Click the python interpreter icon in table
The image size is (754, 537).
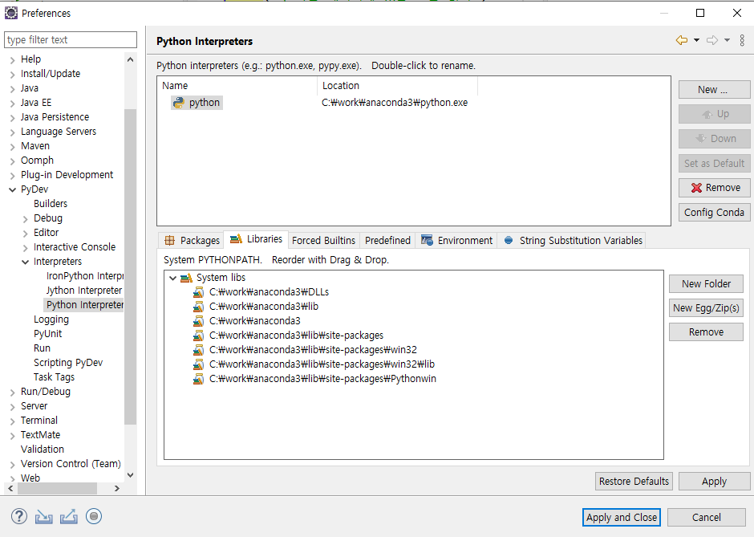click(179, 103)
